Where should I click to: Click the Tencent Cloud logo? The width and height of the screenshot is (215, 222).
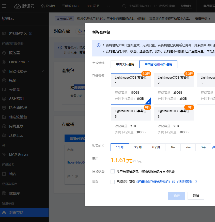pos(24,6)
